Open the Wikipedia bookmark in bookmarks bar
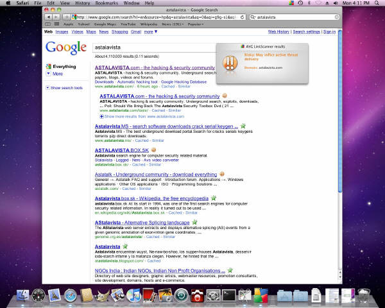The image size is (385, 308). 149,24
